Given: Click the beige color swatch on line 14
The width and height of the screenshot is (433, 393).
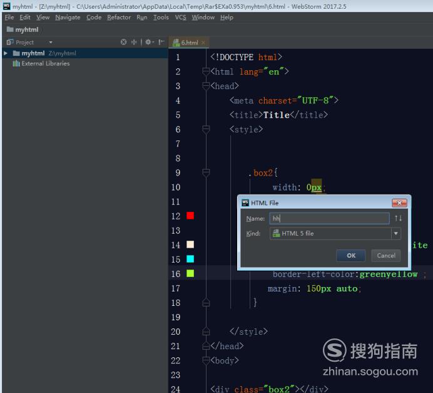Looking at the screenshot, I should (190, 244).
